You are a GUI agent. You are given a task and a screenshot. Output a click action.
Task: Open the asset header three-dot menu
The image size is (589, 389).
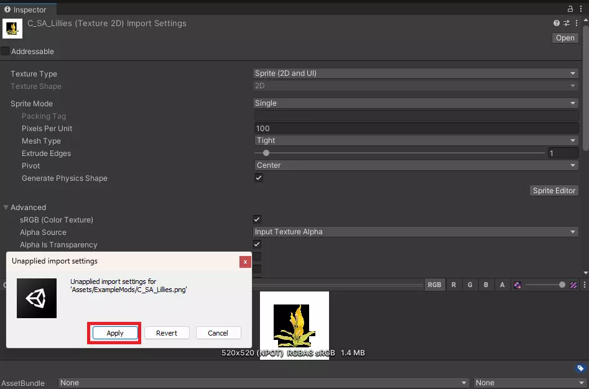(x=576, y=23)
